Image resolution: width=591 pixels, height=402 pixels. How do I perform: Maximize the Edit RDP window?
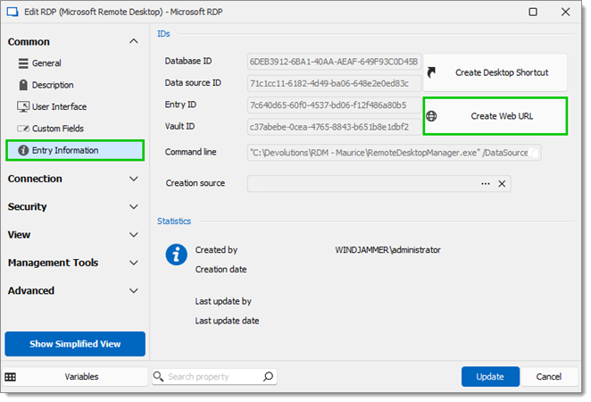(533, 13)
